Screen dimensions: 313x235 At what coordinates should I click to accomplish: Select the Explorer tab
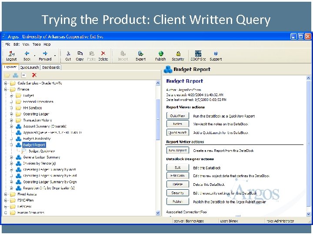point(10,67)
